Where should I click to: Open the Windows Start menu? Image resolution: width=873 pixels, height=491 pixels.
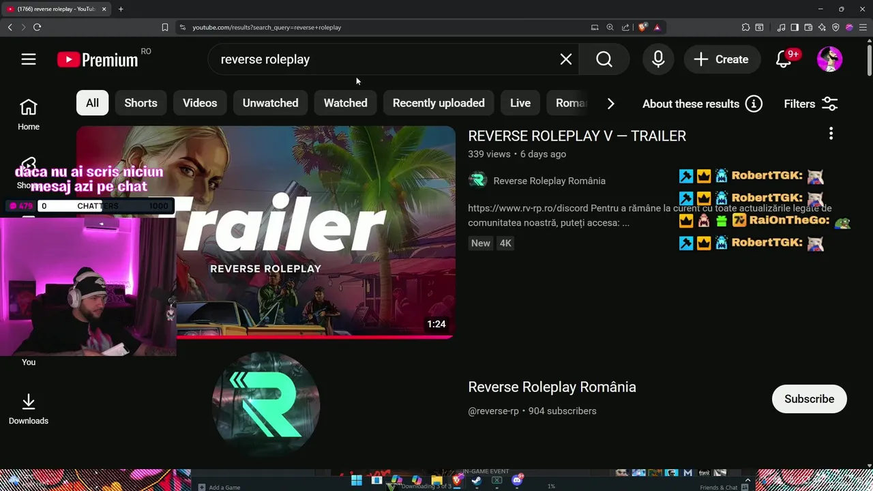pyautogui.click(x=357, y=480)
